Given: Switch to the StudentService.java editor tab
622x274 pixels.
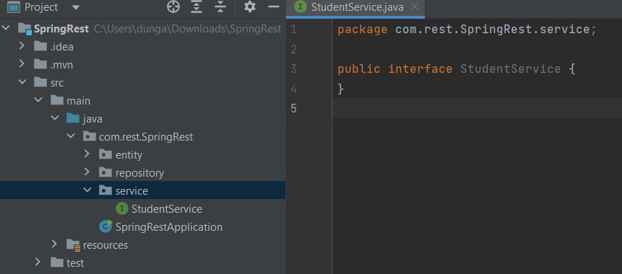Looking at the screenshot, I should (355, 9).
